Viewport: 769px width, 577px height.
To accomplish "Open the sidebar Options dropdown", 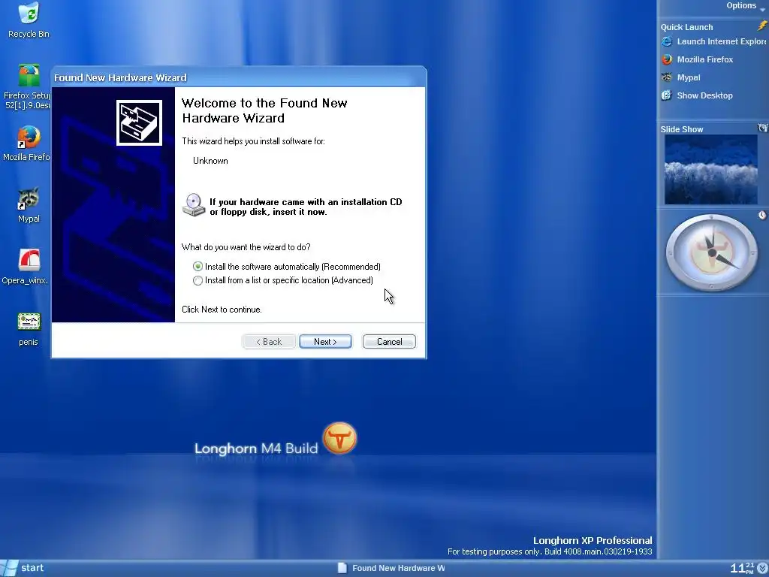I will pos(746,6).
